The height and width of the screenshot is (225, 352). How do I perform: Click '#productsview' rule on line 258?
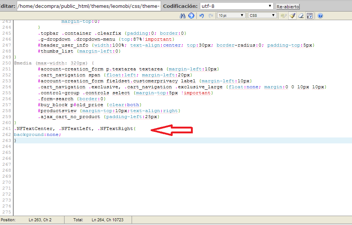pyautogui.click(x=109, y=111)
